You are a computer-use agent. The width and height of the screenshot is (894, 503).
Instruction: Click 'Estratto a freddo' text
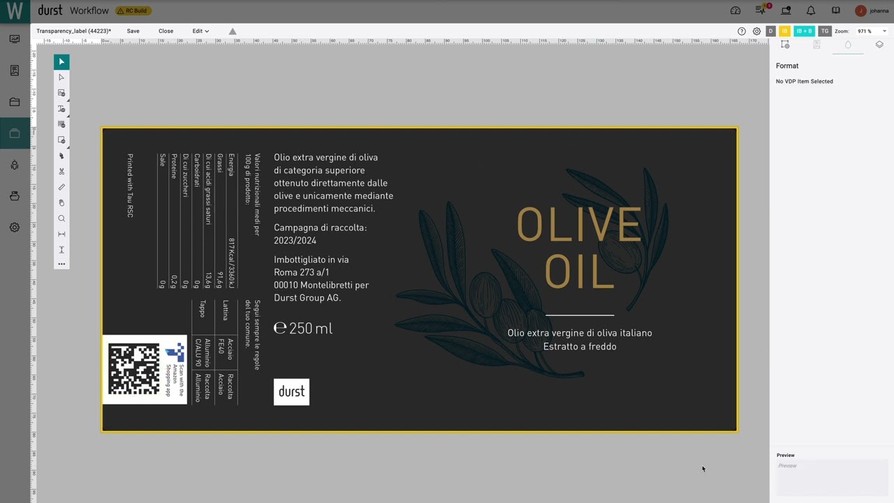pyautogui.click(x=580, y=347)
